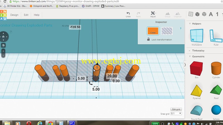
Task: Click the Ungroup shapes icon
Action: click(x=178, y=15)
